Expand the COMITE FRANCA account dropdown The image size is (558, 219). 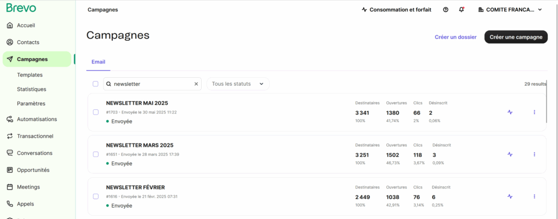tap(510, 10)
